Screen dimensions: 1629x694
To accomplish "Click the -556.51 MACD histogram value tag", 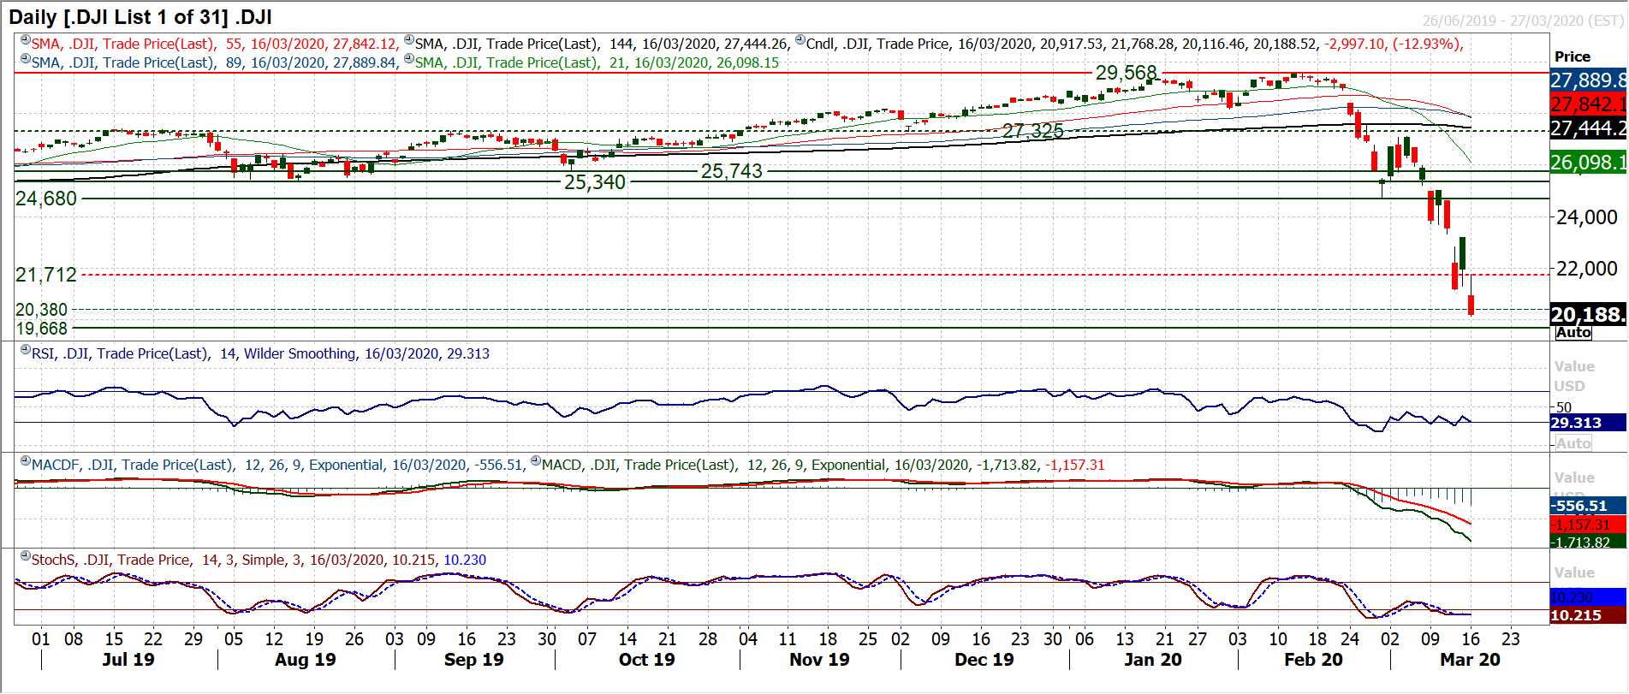I will point(1588,506).
